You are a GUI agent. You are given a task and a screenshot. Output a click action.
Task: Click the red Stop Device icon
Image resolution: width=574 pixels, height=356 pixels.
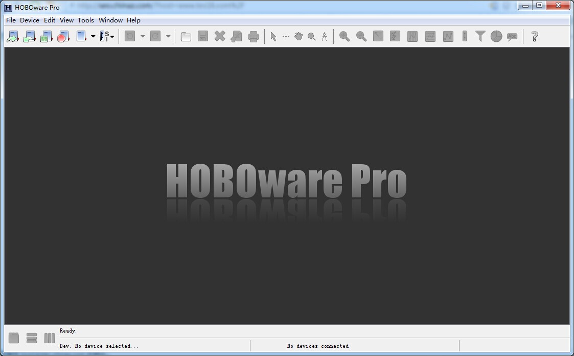tap(63, 36)
